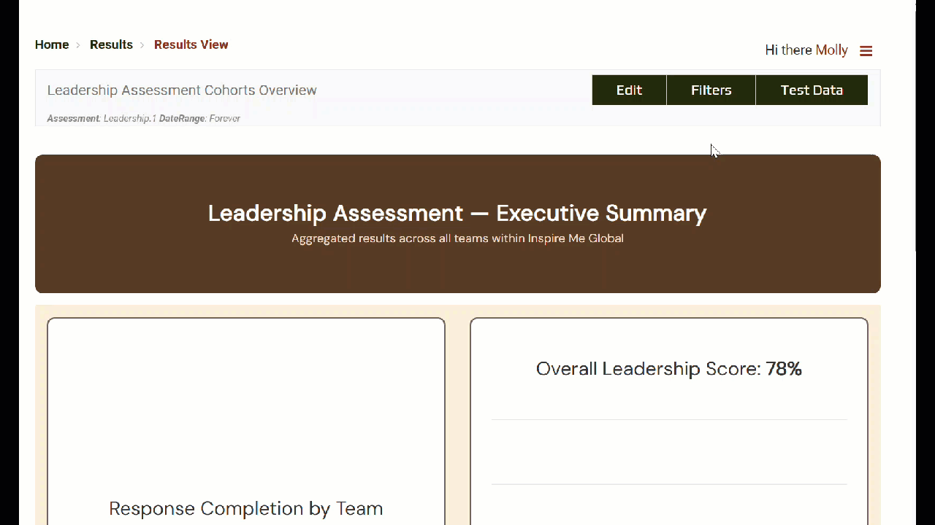Click the Aggregated results subtitle text

[x=457, y=238]
